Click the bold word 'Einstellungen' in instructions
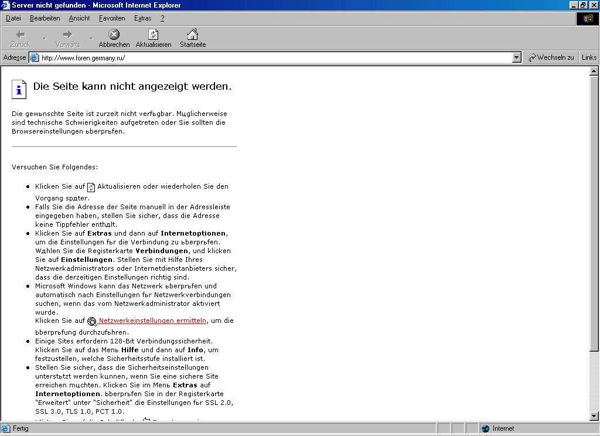The width and height of the screenshot is (600, 436). click(87, 260)
